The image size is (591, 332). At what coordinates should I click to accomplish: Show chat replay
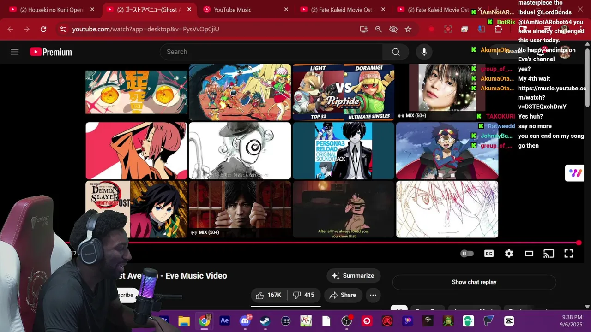[x=474, y=282]
